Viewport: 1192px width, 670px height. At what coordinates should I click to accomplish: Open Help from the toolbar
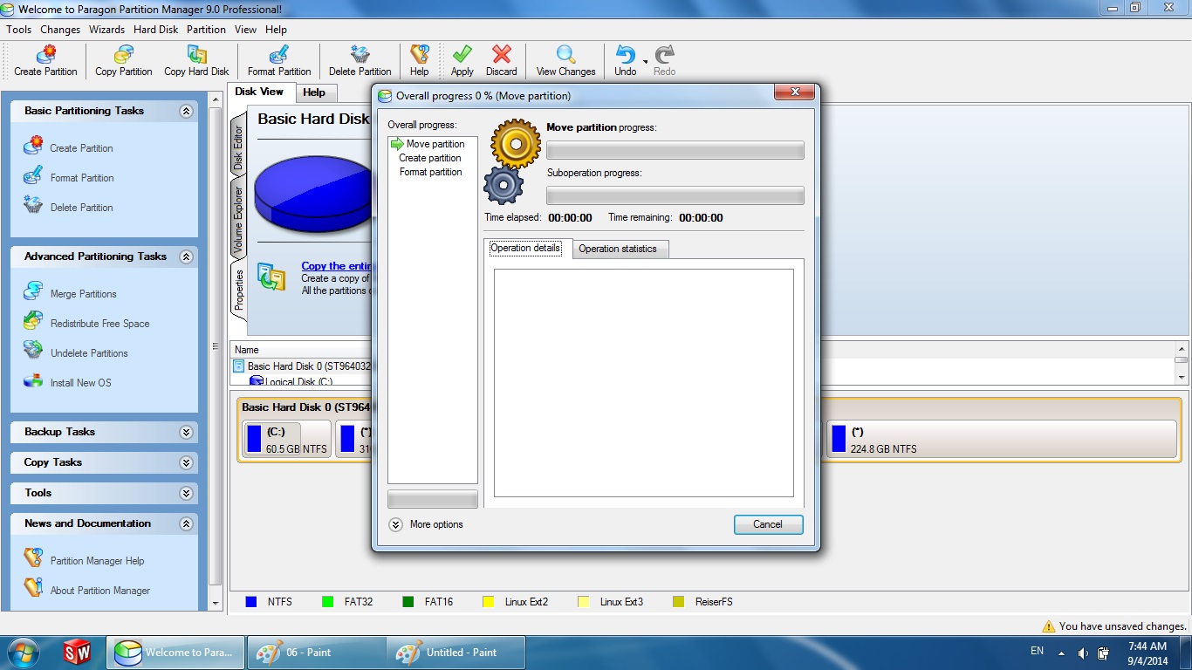420,61
